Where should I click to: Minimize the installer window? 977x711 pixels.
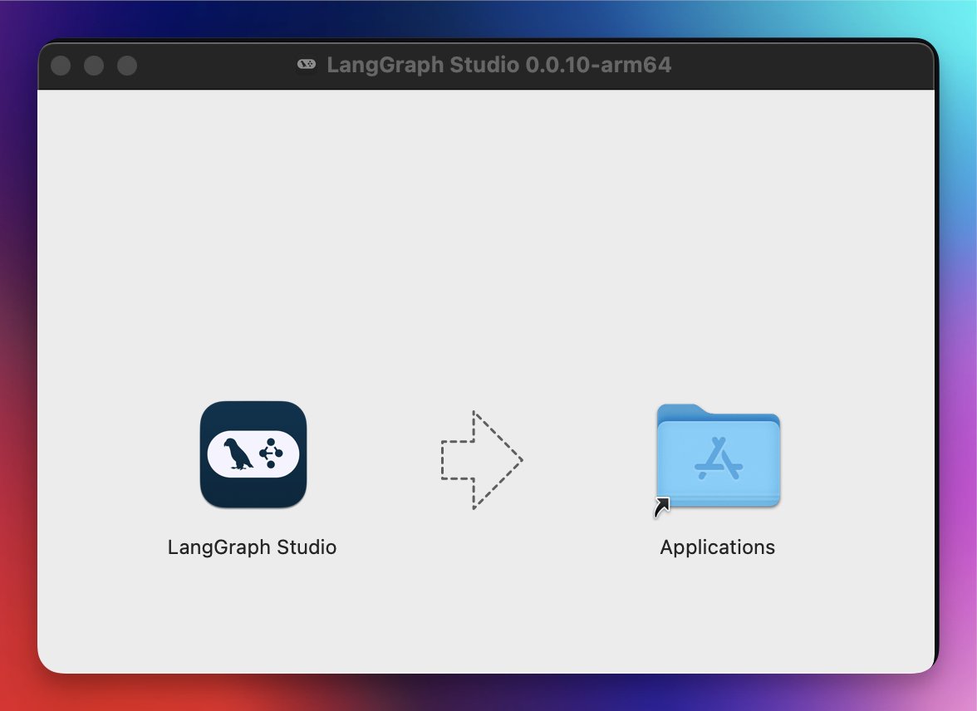(94, 66)
